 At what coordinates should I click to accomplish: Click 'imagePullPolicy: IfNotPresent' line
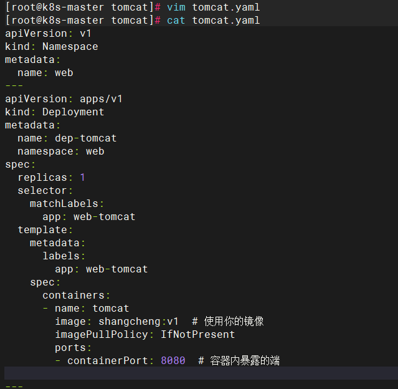[145, 335]
